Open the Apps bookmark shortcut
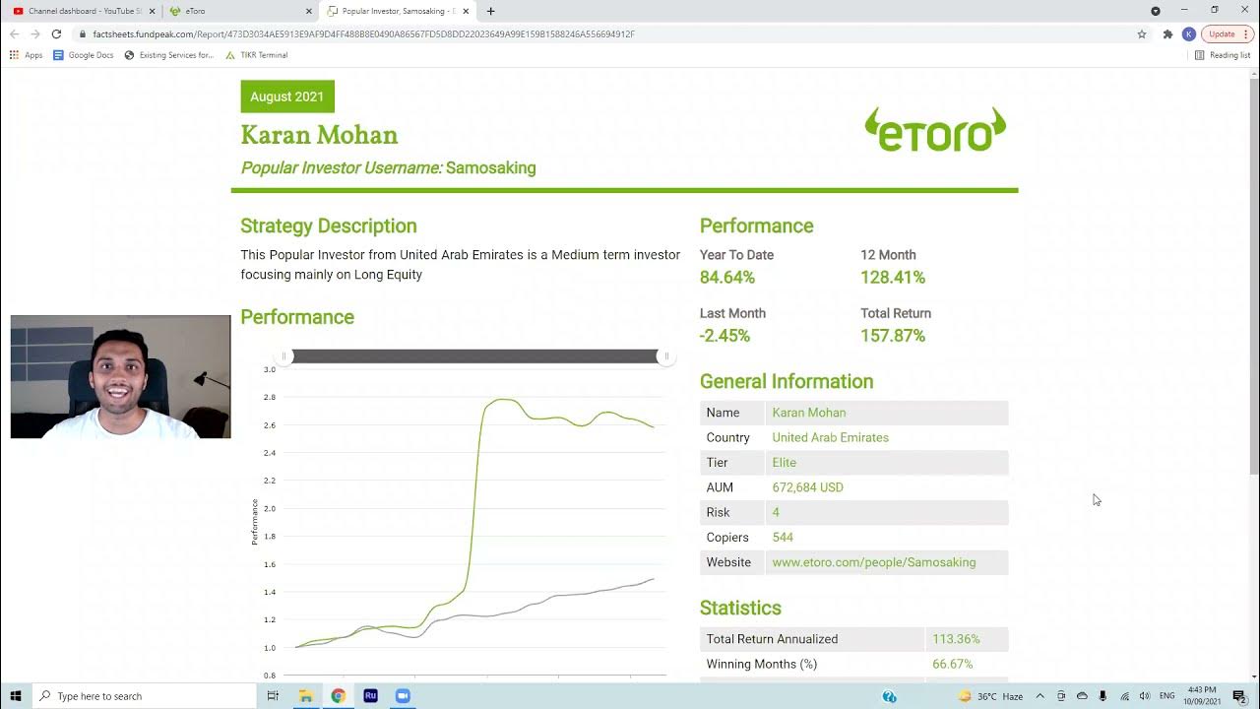1260x709 pixels. pyautogui.click(x=27, y=55)
